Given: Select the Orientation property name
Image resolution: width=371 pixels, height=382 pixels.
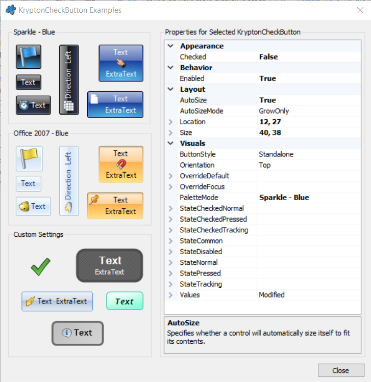Looking at the screenshot, I should point(197,165).
